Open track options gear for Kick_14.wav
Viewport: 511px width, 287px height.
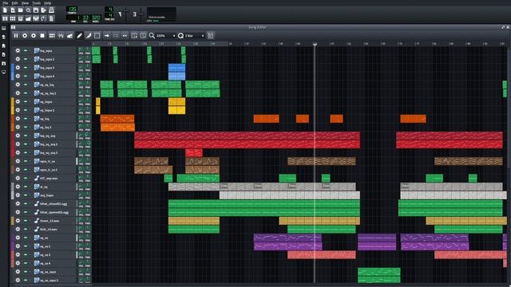coord(18,229)
